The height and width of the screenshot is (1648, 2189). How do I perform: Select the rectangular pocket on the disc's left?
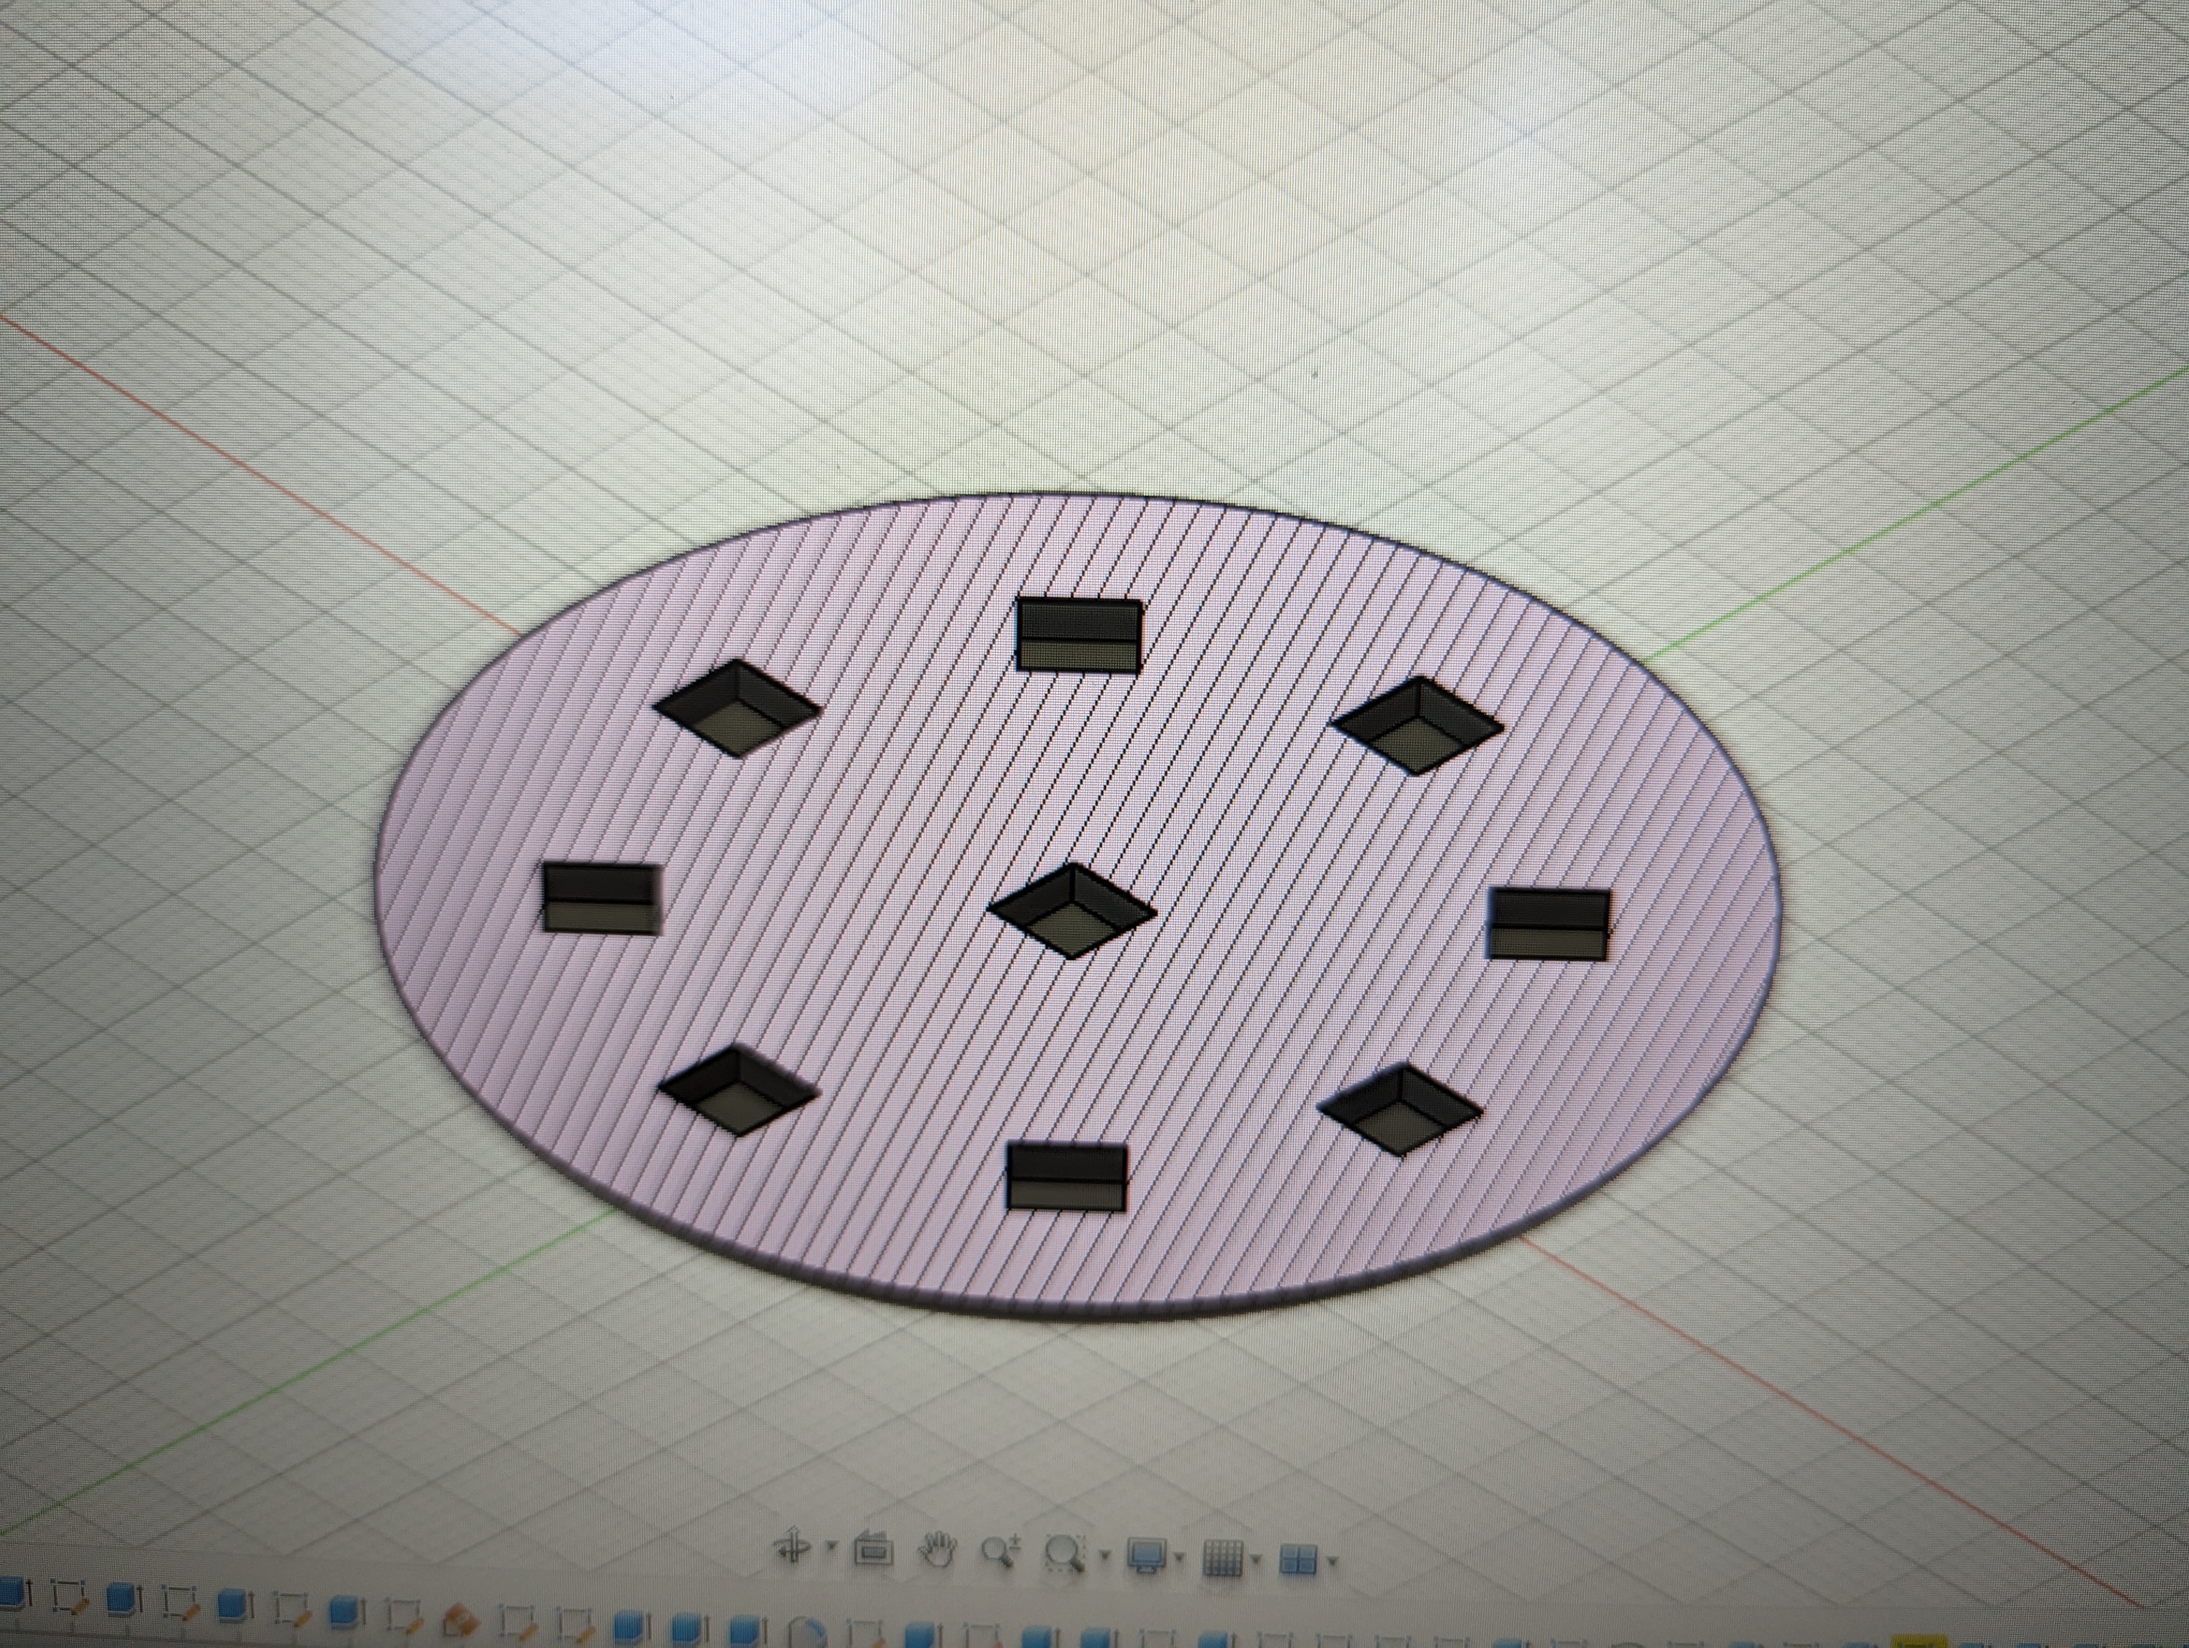pyautogui.click(x=601, y=898)
